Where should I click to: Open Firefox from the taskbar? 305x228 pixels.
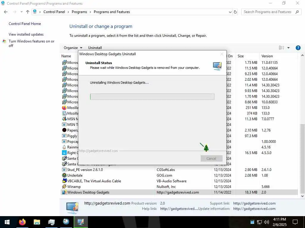coord(22,222)
